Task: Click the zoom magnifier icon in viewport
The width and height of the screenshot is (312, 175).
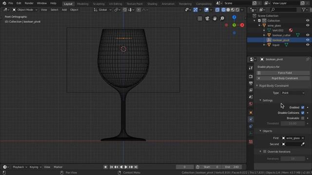Action: tap(222, 18)
